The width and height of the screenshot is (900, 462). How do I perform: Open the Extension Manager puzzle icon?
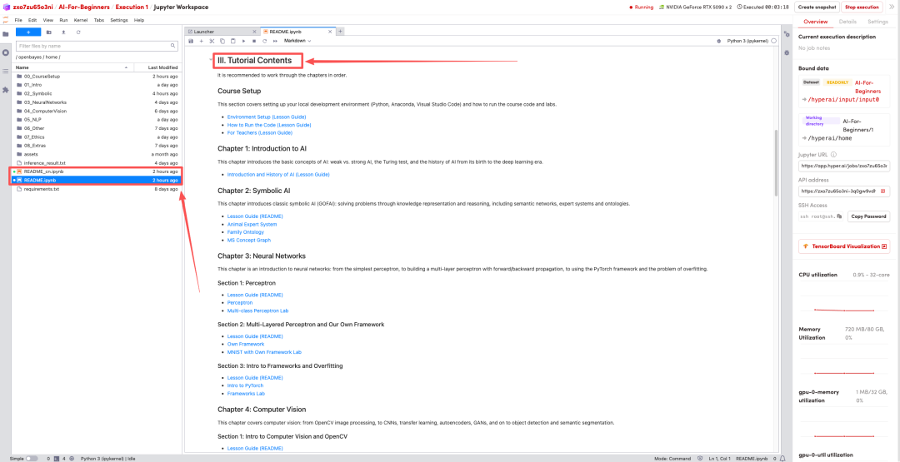[6, 90]
